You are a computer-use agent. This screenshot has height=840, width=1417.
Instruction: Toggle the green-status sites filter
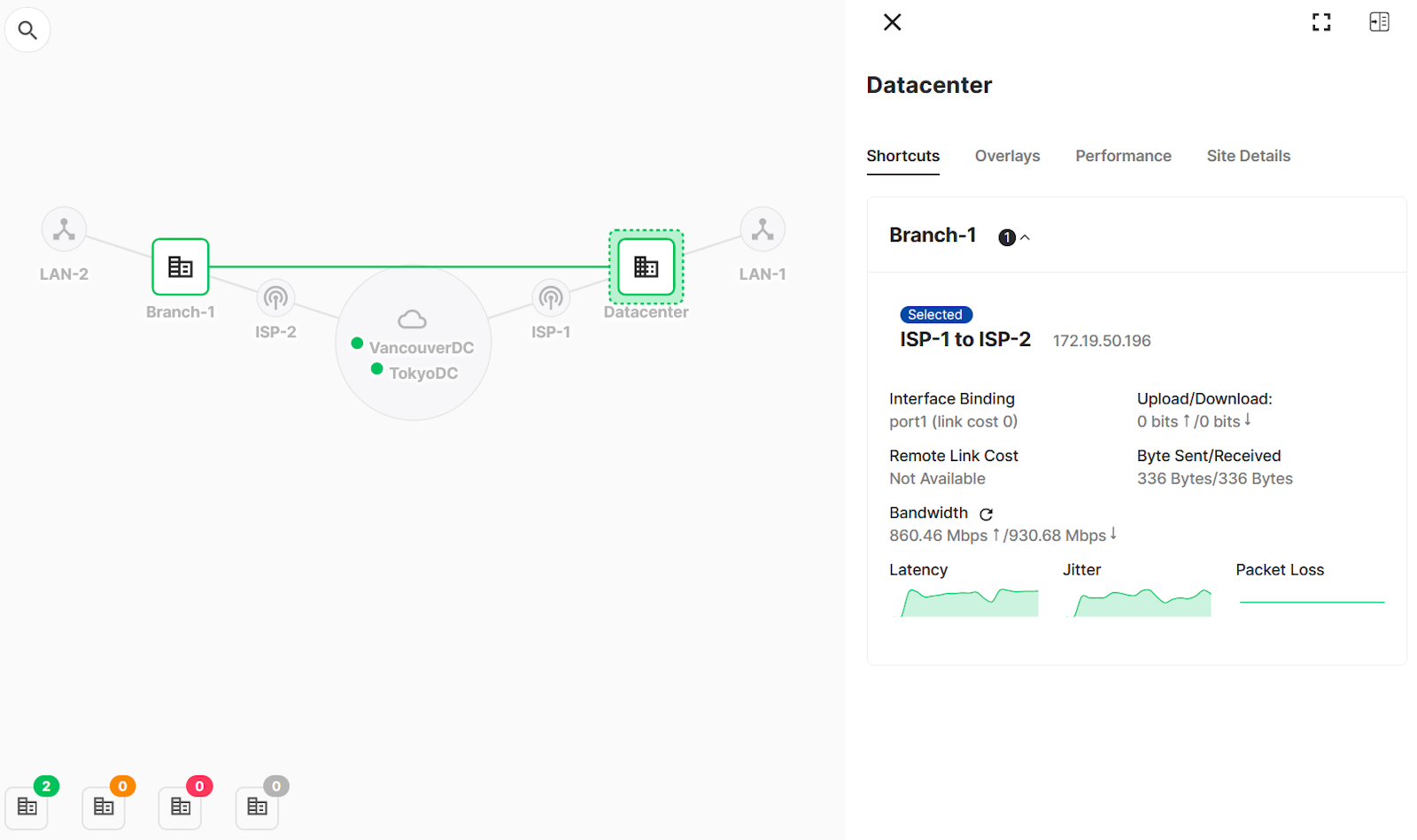27,806
